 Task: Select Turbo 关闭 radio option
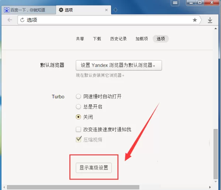click(x=78, y=117)
